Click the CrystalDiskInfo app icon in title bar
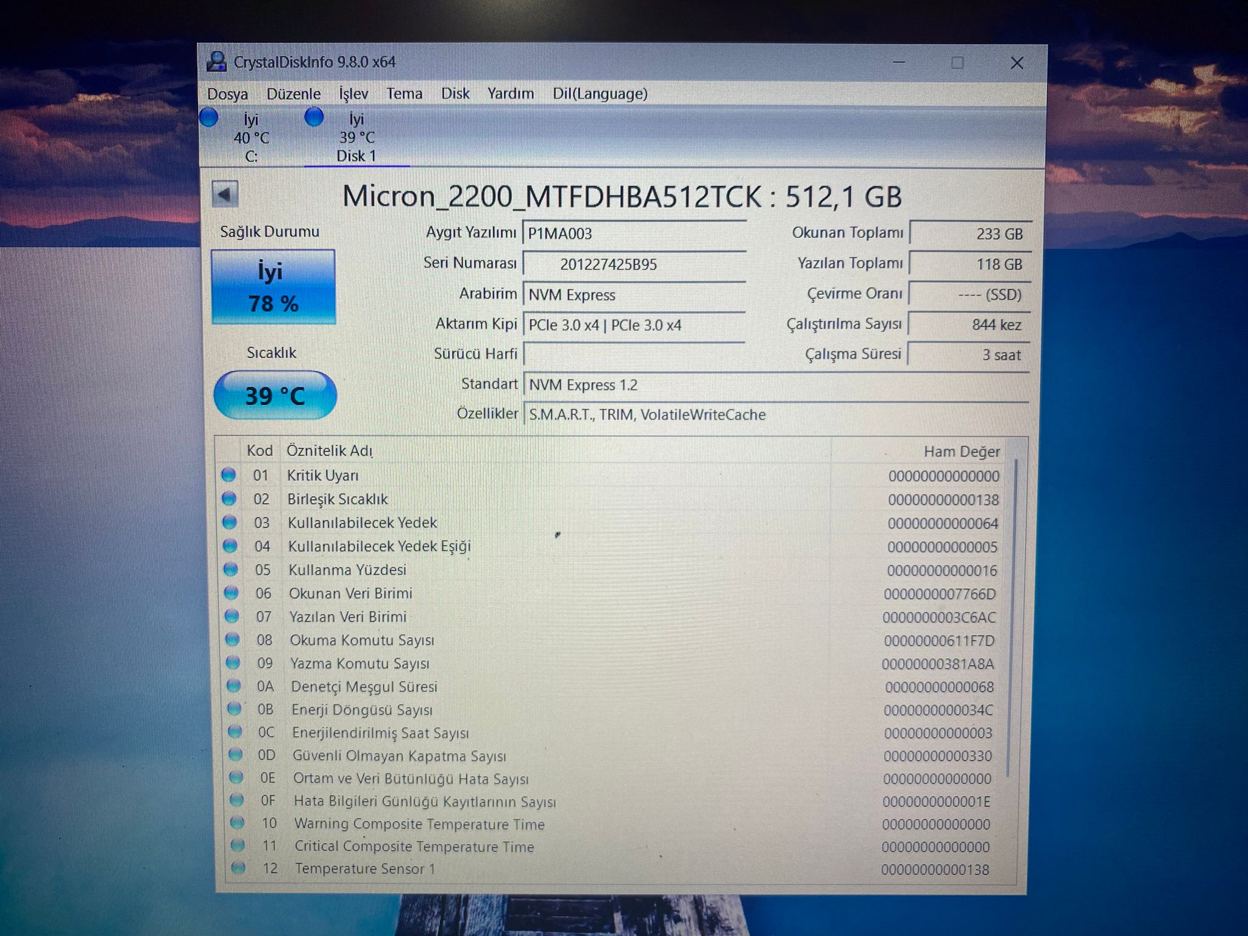This screenshot has width=1248, height=936. (x=216, y=62)
